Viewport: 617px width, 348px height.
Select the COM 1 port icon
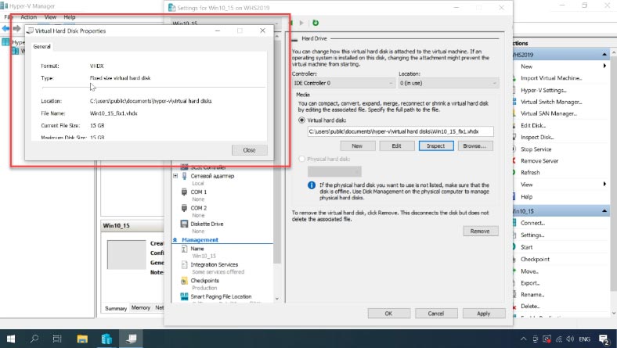click(184, 192)
